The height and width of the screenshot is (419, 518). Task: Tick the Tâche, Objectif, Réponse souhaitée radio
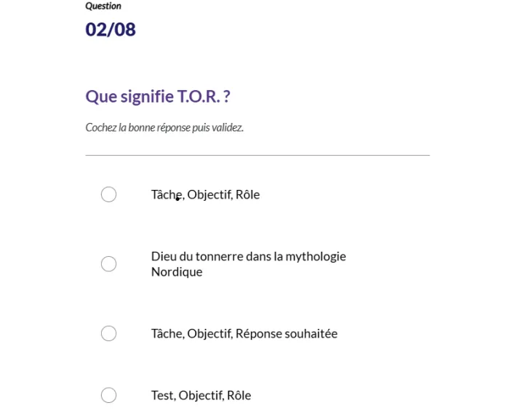point(108,333)
